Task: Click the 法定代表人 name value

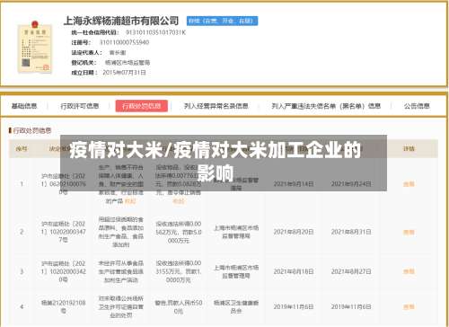Action: pos(118,53)
